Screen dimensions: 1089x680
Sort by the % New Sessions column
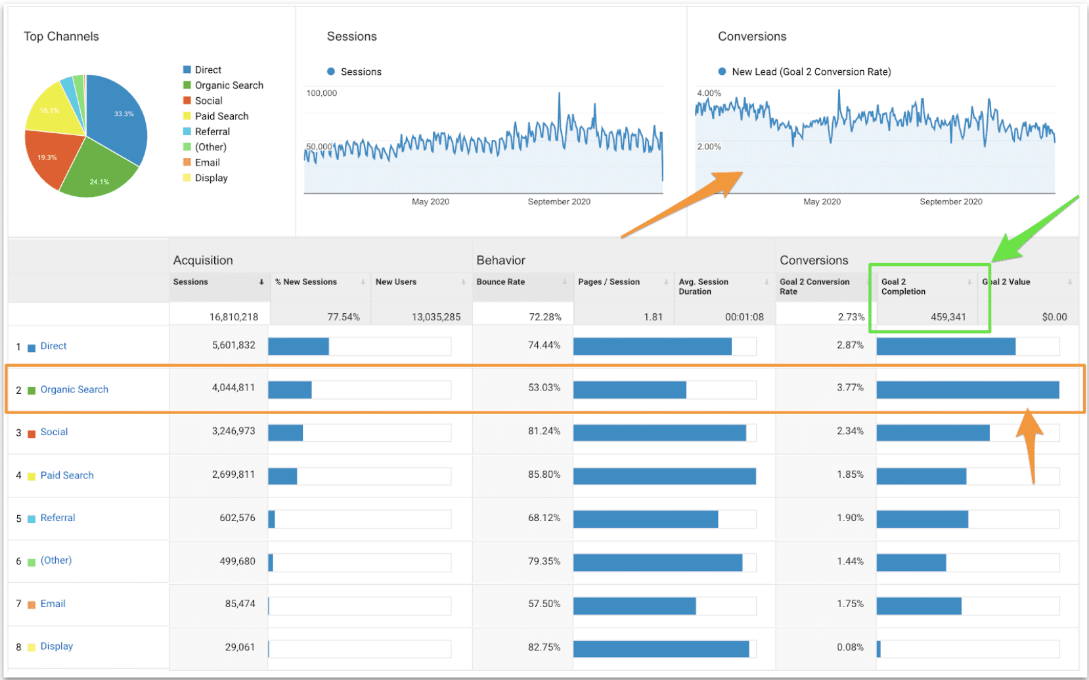tap(305, 282)
